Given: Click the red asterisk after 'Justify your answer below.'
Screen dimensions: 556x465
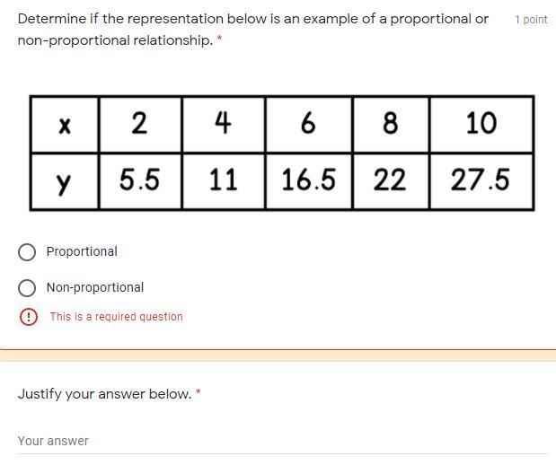Looking at the screenshot, I should 199,392.
